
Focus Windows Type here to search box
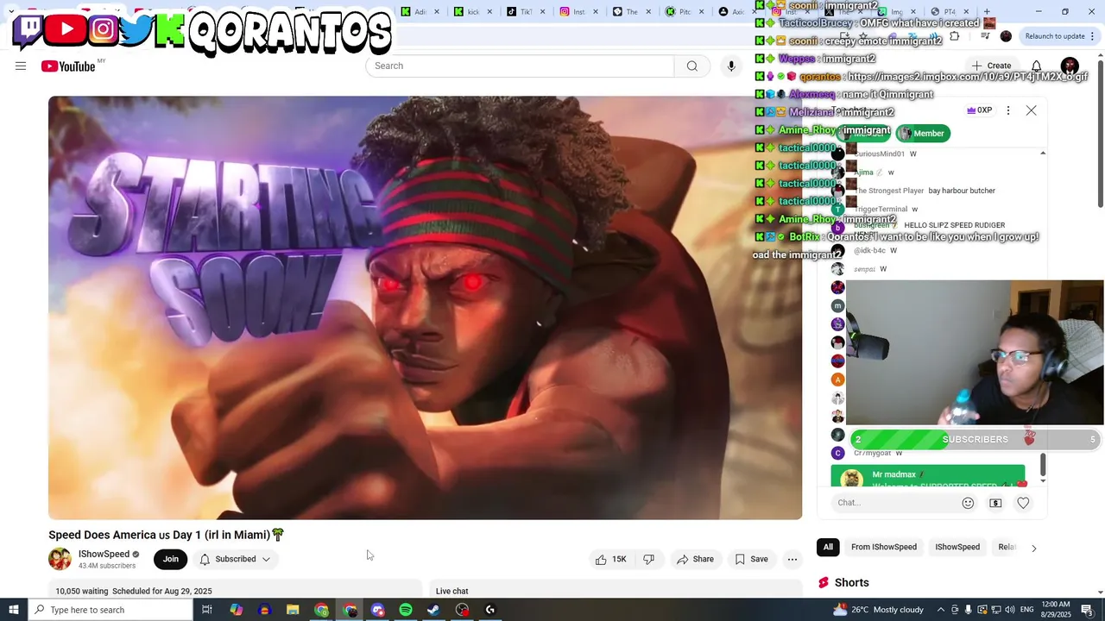pyautogui.click(x=110, y=610)
